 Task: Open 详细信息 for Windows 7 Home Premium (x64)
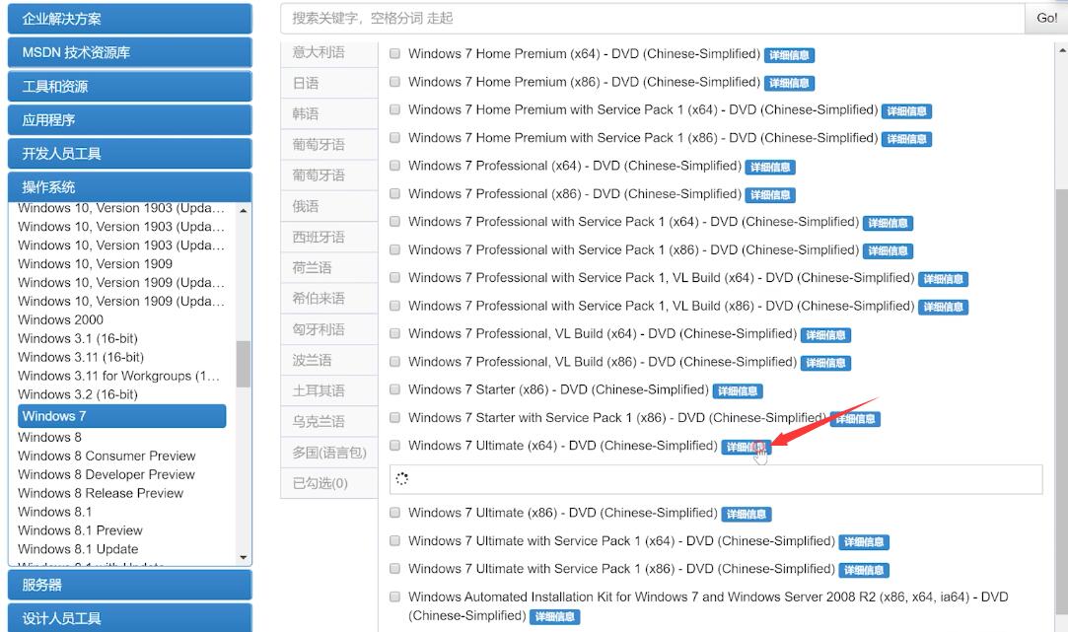[789, 55]
